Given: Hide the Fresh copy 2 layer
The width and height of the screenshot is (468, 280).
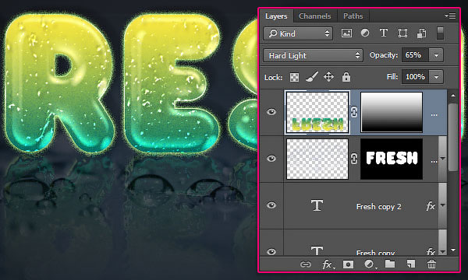Looking at the screenshot, I should (271, 205).
